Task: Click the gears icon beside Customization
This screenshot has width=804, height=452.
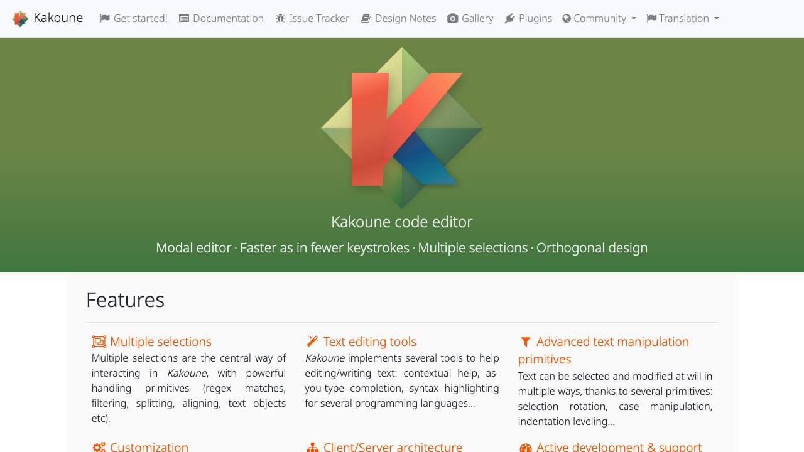Action: coord(99,447)
